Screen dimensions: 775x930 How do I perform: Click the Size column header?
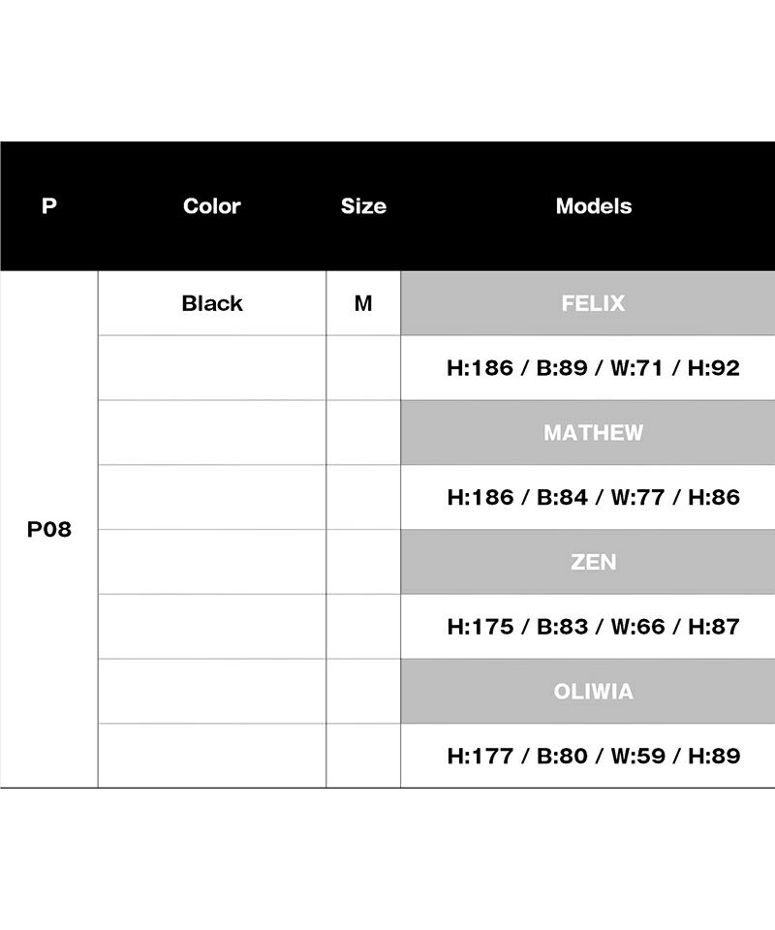point(363,206)
